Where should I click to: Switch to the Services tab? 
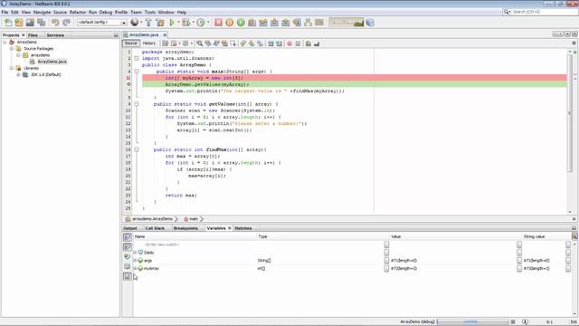click(55, 35)
